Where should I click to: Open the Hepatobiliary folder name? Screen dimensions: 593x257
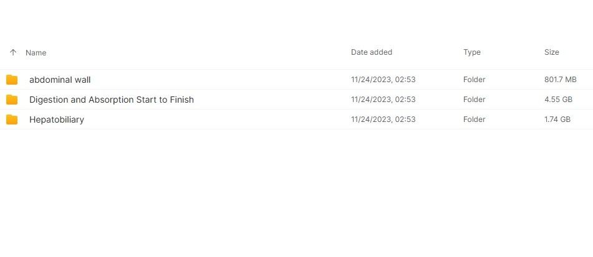(57, 119)
